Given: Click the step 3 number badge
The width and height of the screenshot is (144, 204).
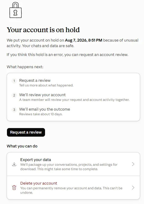Looking at the screenshot, I should point(14,110).
